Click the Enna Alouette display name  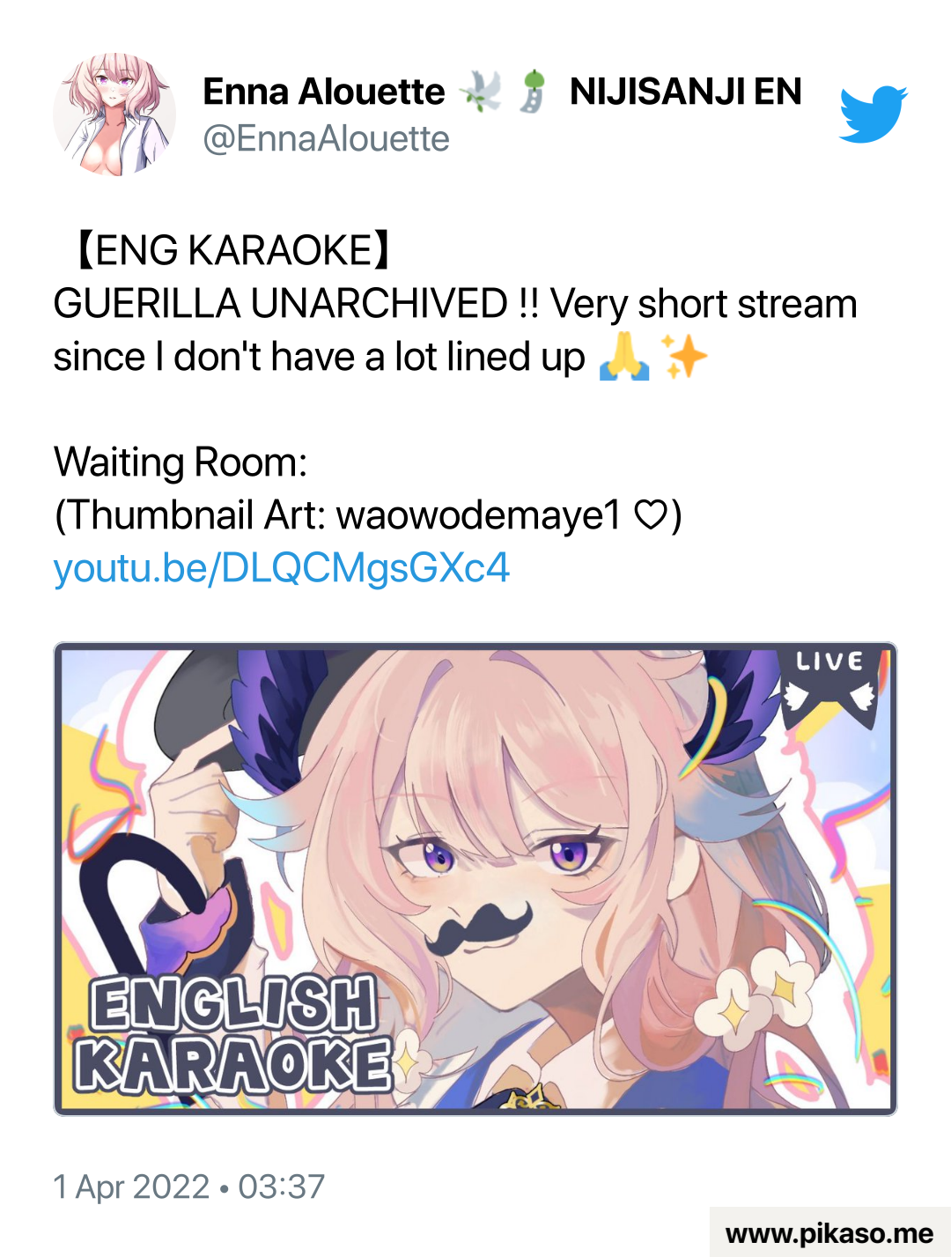(324, 92)
